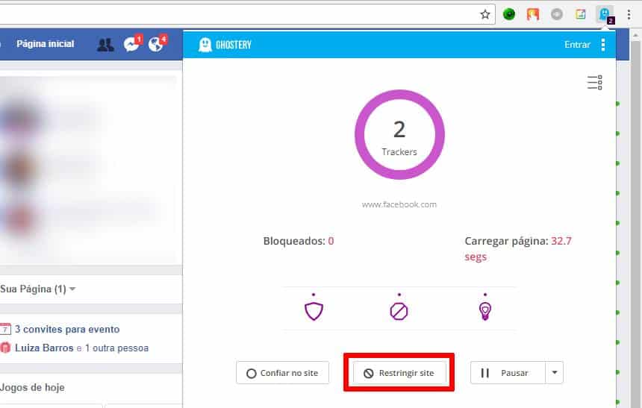The image size is (642, 408).
Task: Bookmark page with the star icon
Action: pyautogui.click(x=484, y=15)
